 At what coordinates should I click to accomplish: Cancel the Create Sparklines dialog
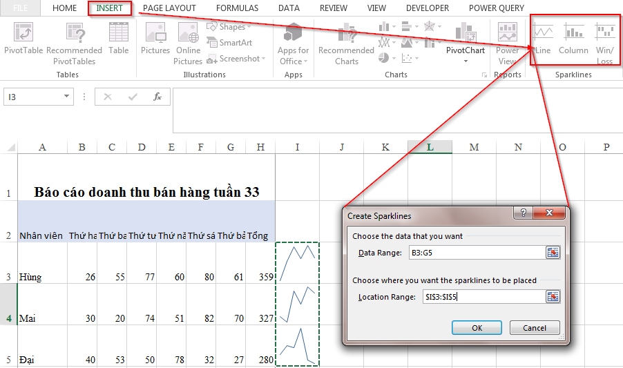point(535,328)
